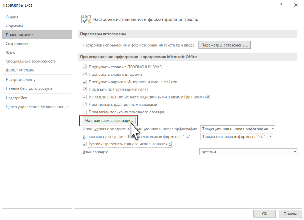Uncheck 'Пропускать адреса в Интернете и имена файлов'
Screen dimensions: 304x220
[x=85, y=82]
